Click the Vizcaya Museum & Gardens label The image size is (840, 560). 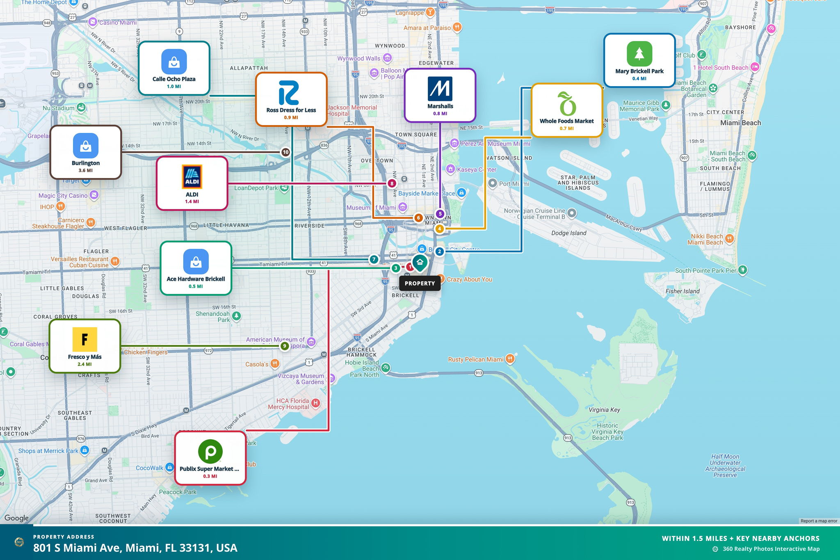(301, 379)
